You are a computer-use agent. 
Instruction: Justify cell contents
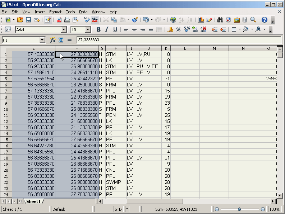(151, 29)
